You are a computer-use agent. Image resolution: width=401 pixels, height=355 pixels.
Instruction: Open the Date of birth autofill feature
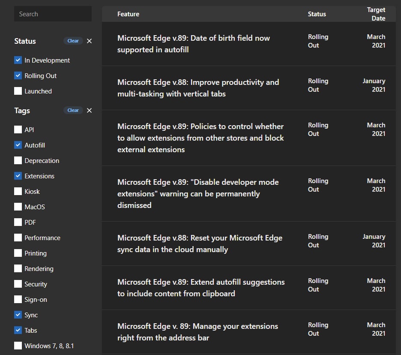click(x=194, y=44)
